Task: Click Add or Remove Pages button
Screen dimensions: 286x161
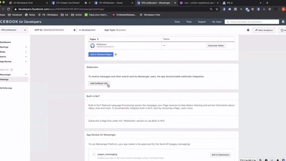Action: tap(101, 55)
